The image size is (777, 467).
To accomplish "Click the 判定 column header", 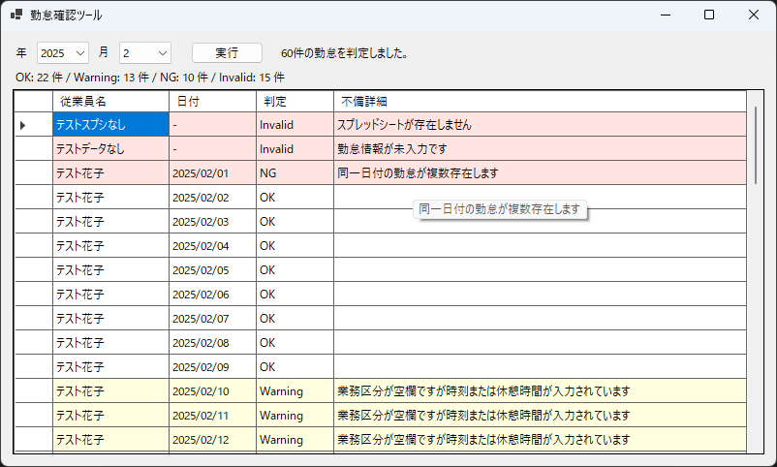I will (295, 101).
